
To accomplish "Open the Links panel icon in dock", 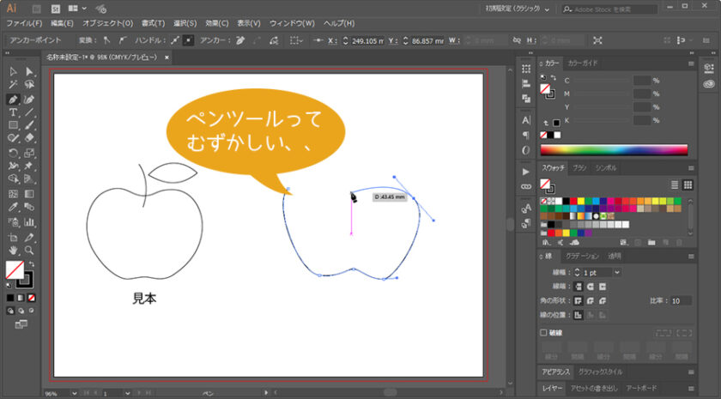I will coord(526,187).
